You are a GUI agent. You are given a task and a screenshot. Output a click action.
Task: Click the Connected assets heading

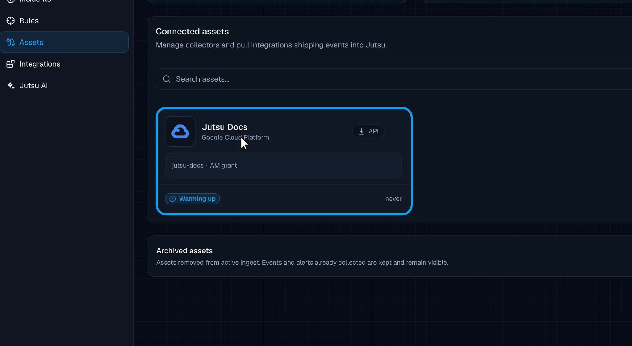[x=192, y=31]
